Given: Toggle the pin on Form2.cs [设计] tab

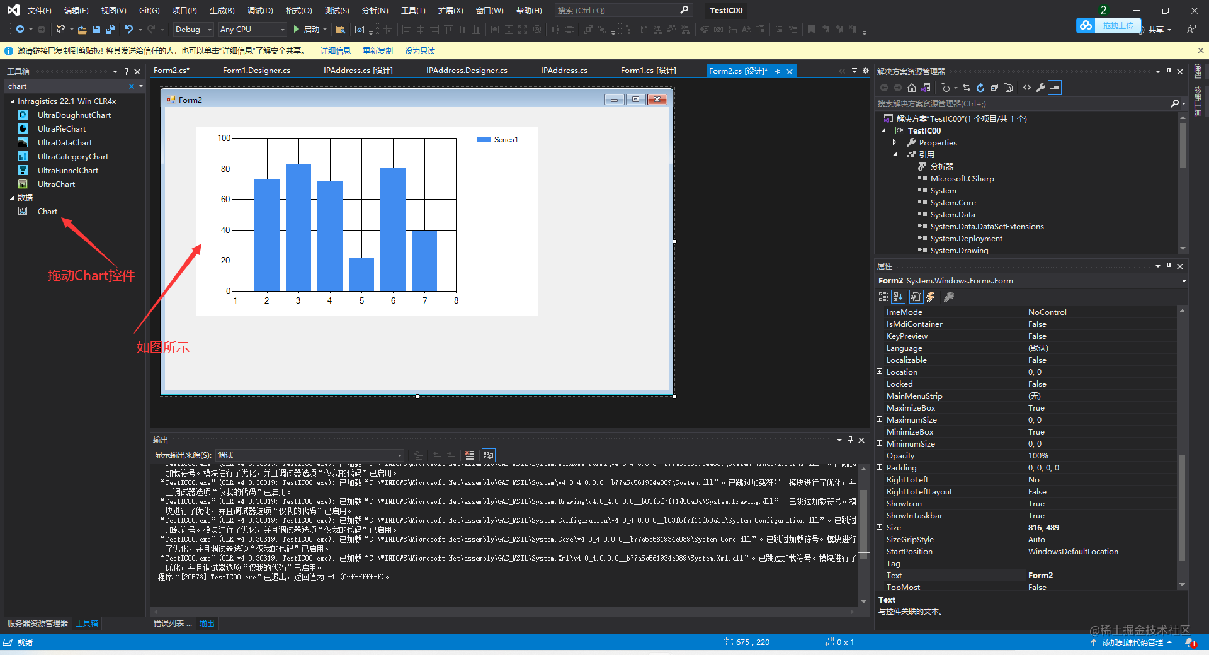Looking at the screenshot, I should tap(778, 71).
